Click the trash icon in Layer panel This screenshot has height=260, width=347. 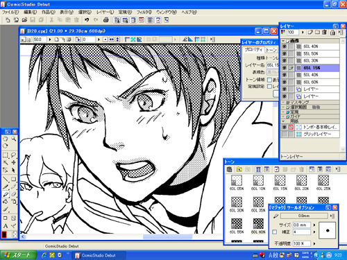tap(325, 33)
